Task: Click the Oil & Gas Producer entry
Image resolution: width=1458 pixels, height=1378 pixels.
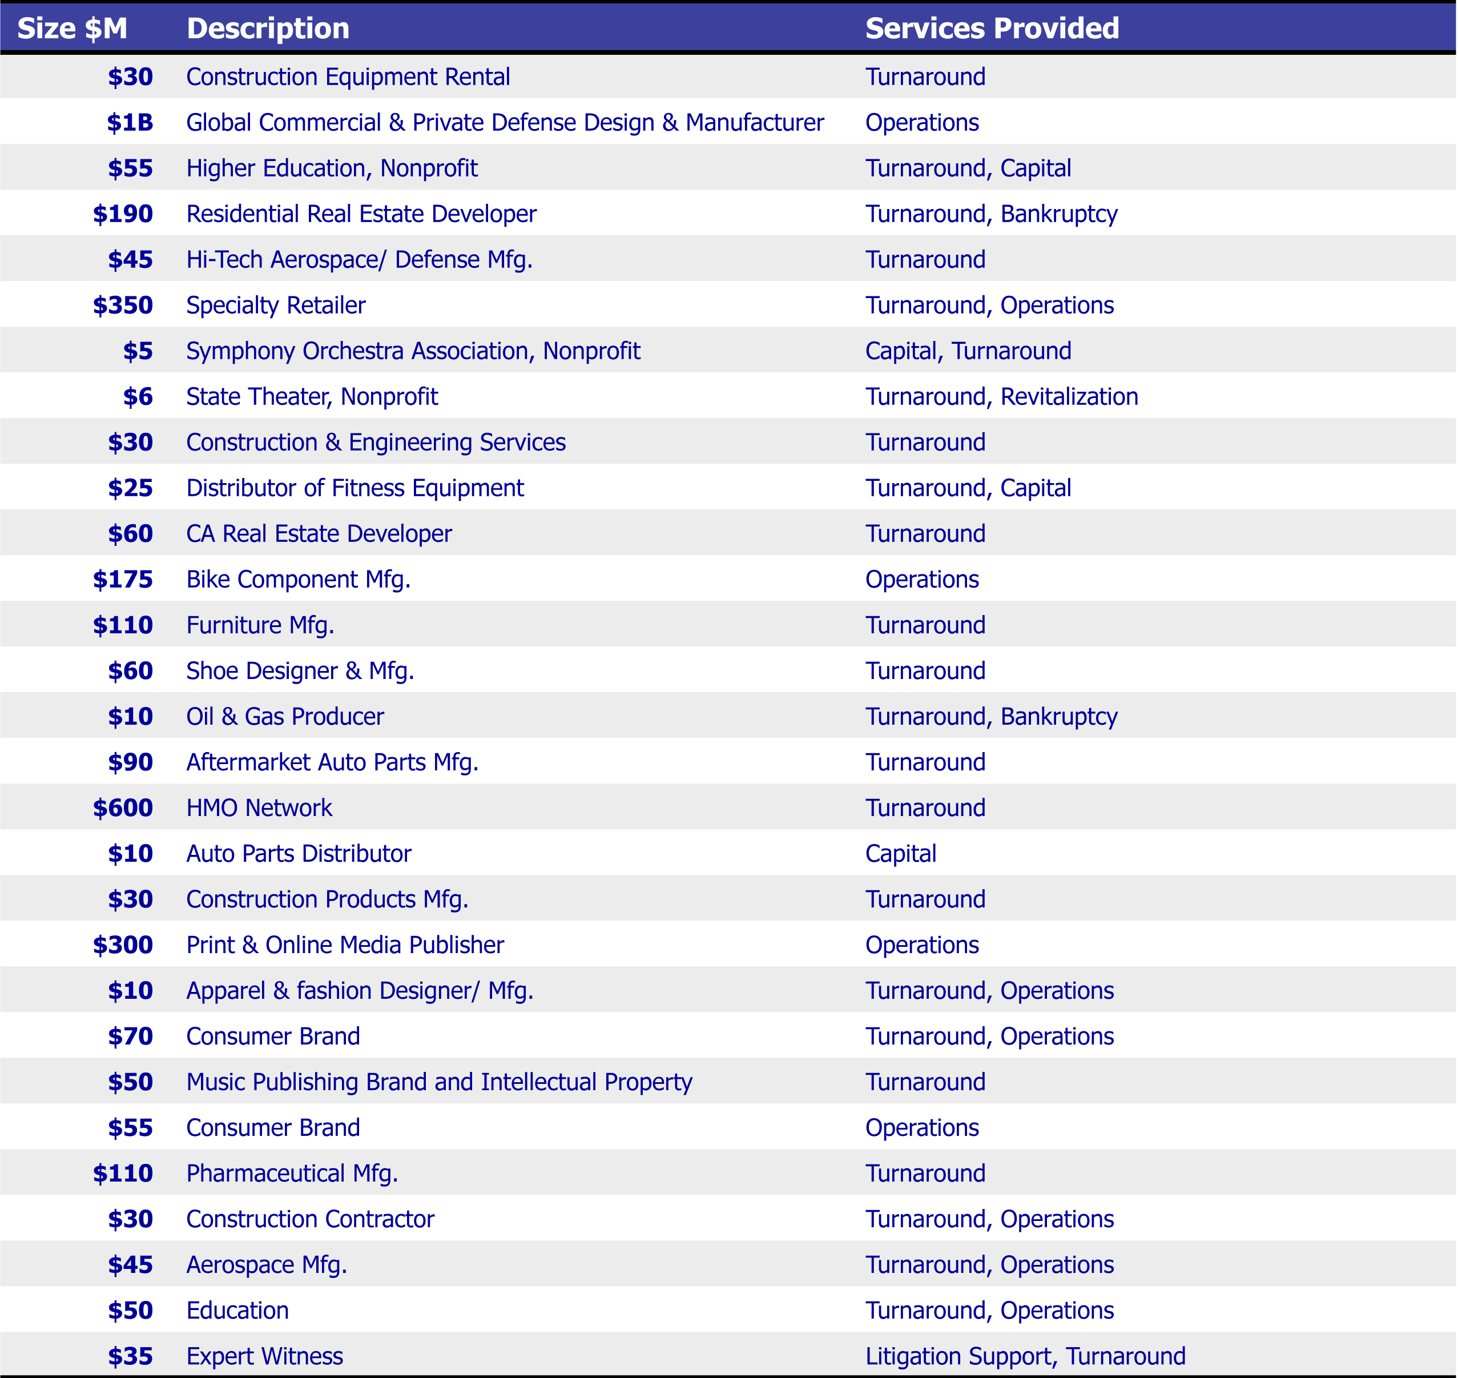Action: 285,716
